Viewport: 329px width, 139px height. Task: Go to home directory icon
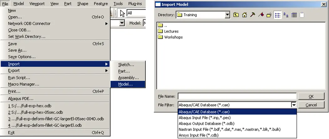[244, 15]
